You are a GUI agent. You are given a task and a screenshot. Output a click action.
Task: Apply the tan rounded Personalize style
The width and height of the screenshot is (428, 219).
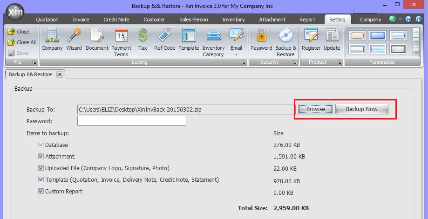click(357, 35)
